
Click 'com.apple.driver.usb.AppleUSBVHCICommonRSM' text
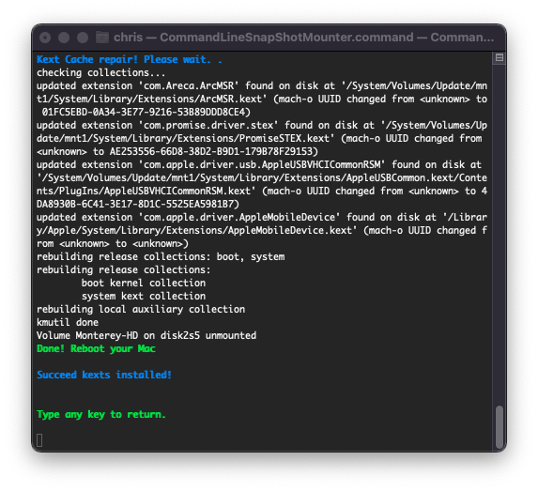point(262,164)
